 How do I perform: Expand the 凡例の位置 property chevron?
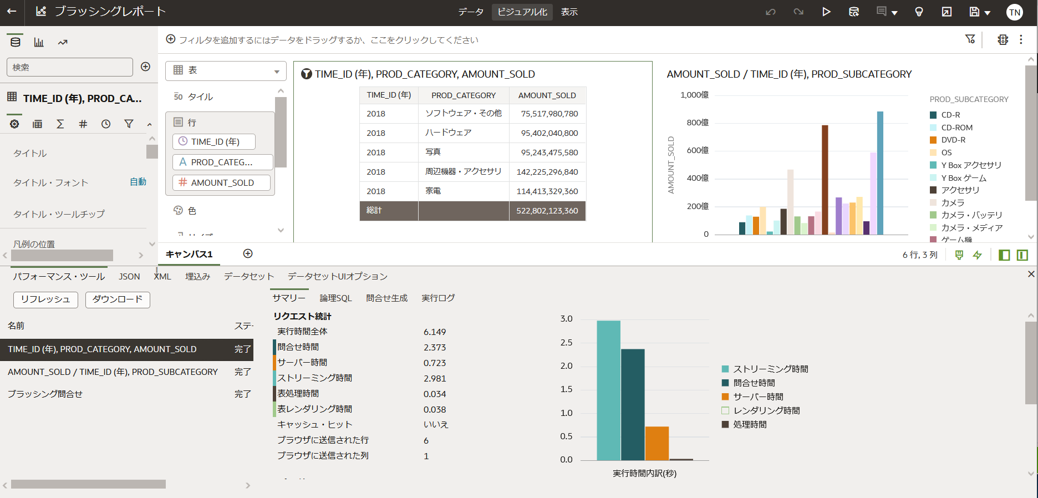click(152, 243)
